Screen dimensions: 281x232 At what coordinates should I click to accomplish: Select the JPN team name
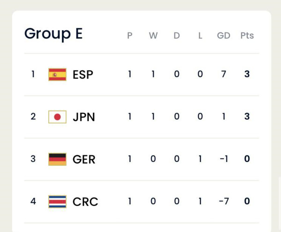84,117
